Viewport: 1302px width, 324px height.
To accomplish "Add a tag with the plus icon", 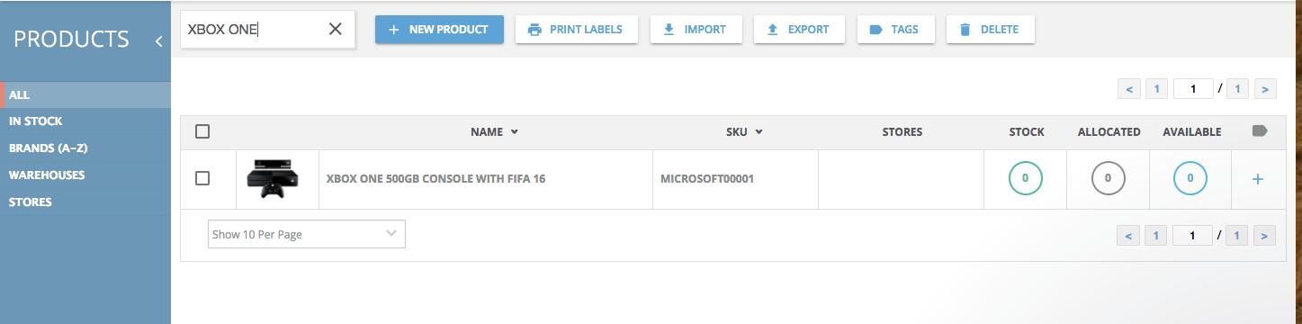I will click(x=1258, y=179).
